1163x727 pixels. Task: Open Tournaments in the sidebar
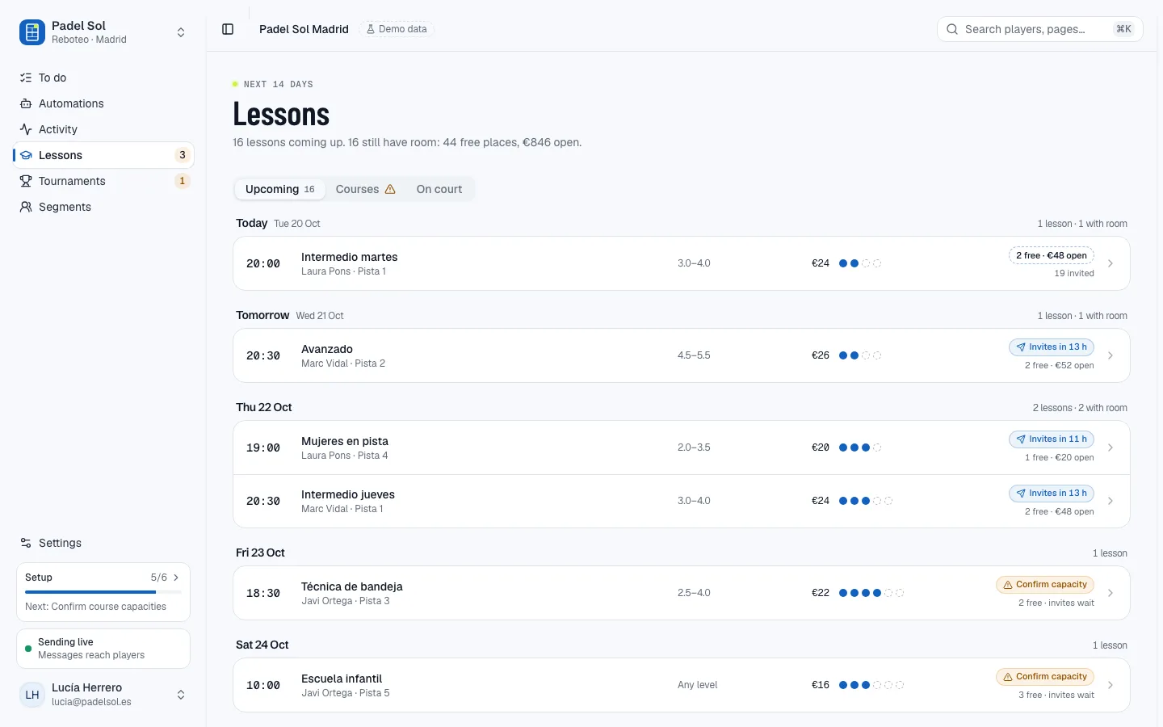tap(103, 181)
